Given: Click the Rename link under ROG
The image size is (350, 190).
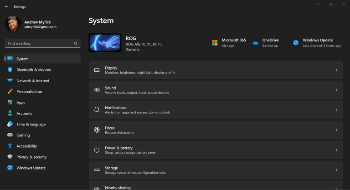Looking at the screenshot, I should 133,50.
